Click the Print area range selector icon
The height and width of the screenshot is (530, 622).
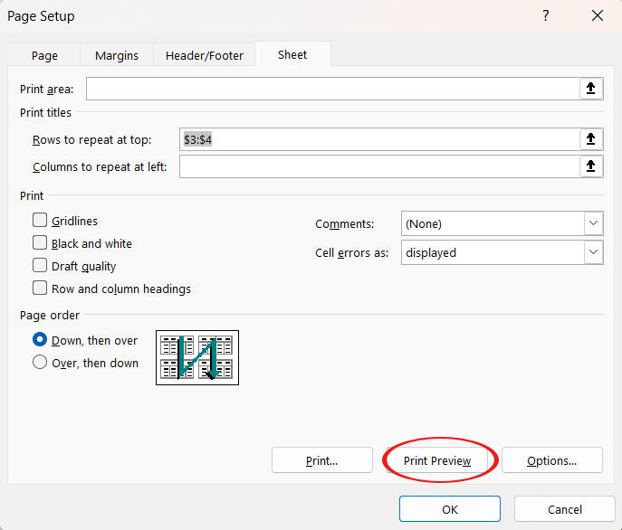[590, 89]
